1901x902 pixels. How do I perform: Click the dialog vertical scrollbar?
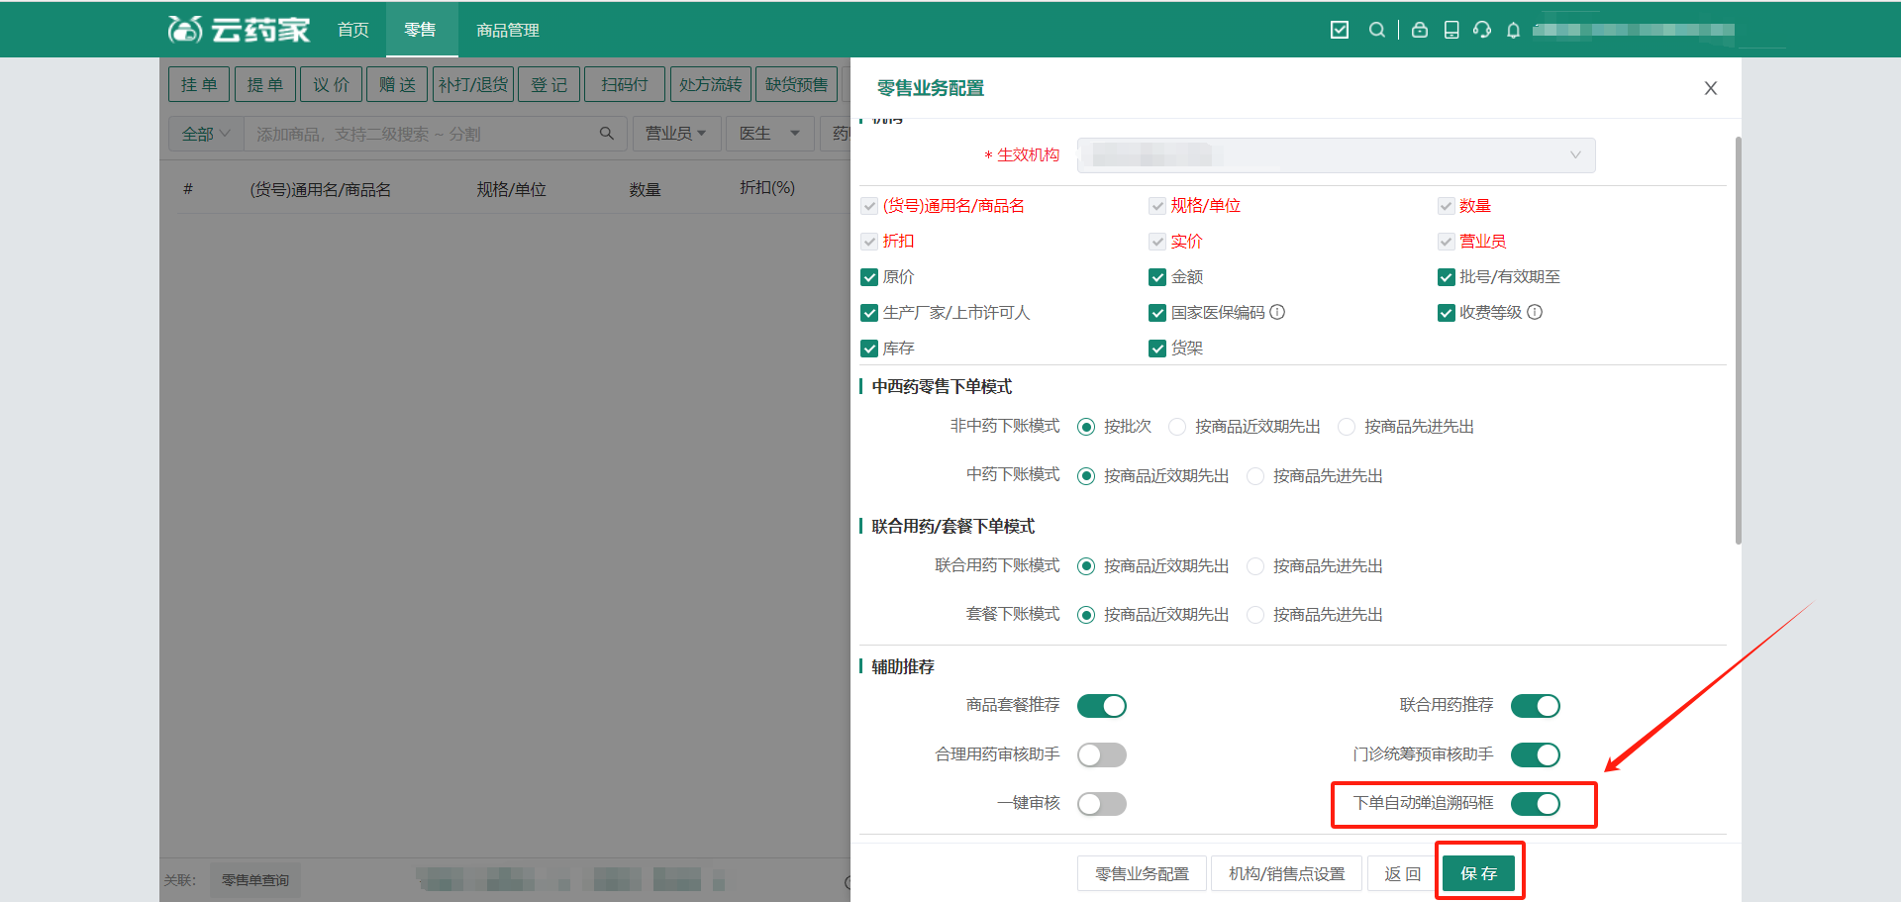[1739, 342]
